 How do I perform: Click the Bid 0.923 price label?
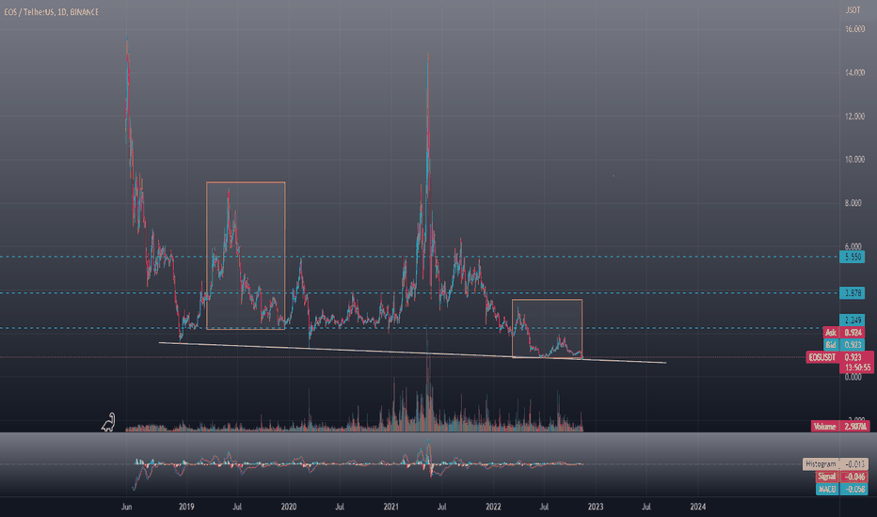pyautogui.click(x=844, y=345)
